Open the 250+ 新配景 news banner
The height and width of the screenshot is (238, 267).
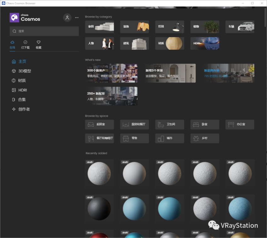[x=111, y=96]
